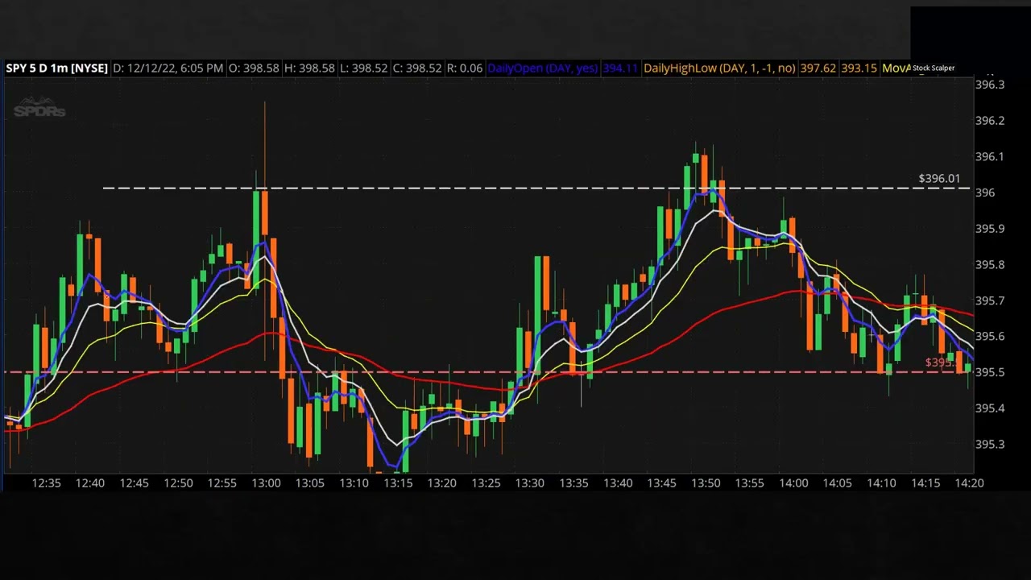1031x580 pixels.
Task: Click the 396.2 price axis label
Action: (x=990, y=121)
